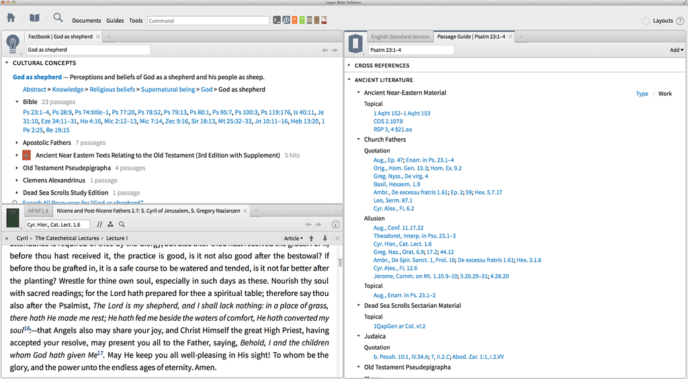Viewport: 688px width, 379px height.
Task: Expand Apostolic Fathers passages
Action: pos(17,143)
